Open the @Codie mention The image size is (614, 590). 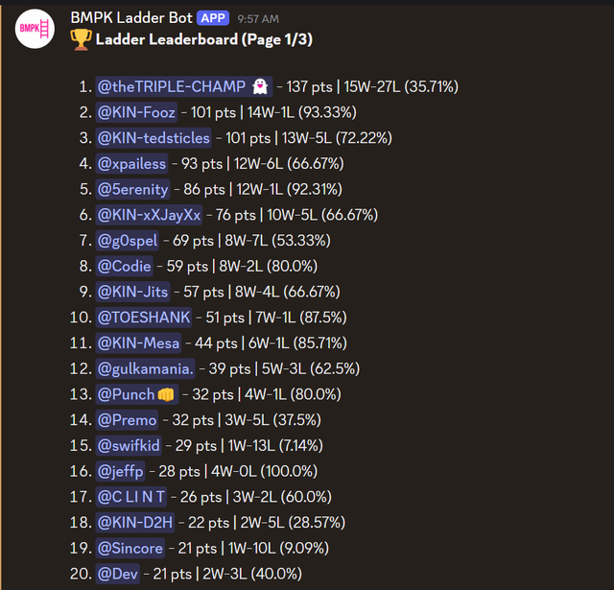tap(124, 267)
